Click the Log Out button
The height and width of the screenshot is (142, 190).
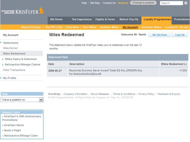click(180, 35)
